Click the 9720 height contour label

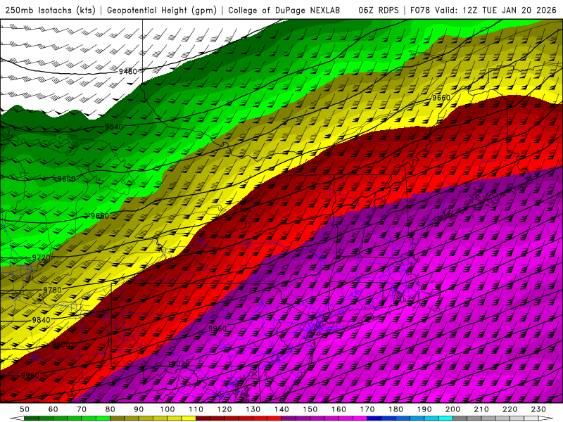tap(41, 257)
